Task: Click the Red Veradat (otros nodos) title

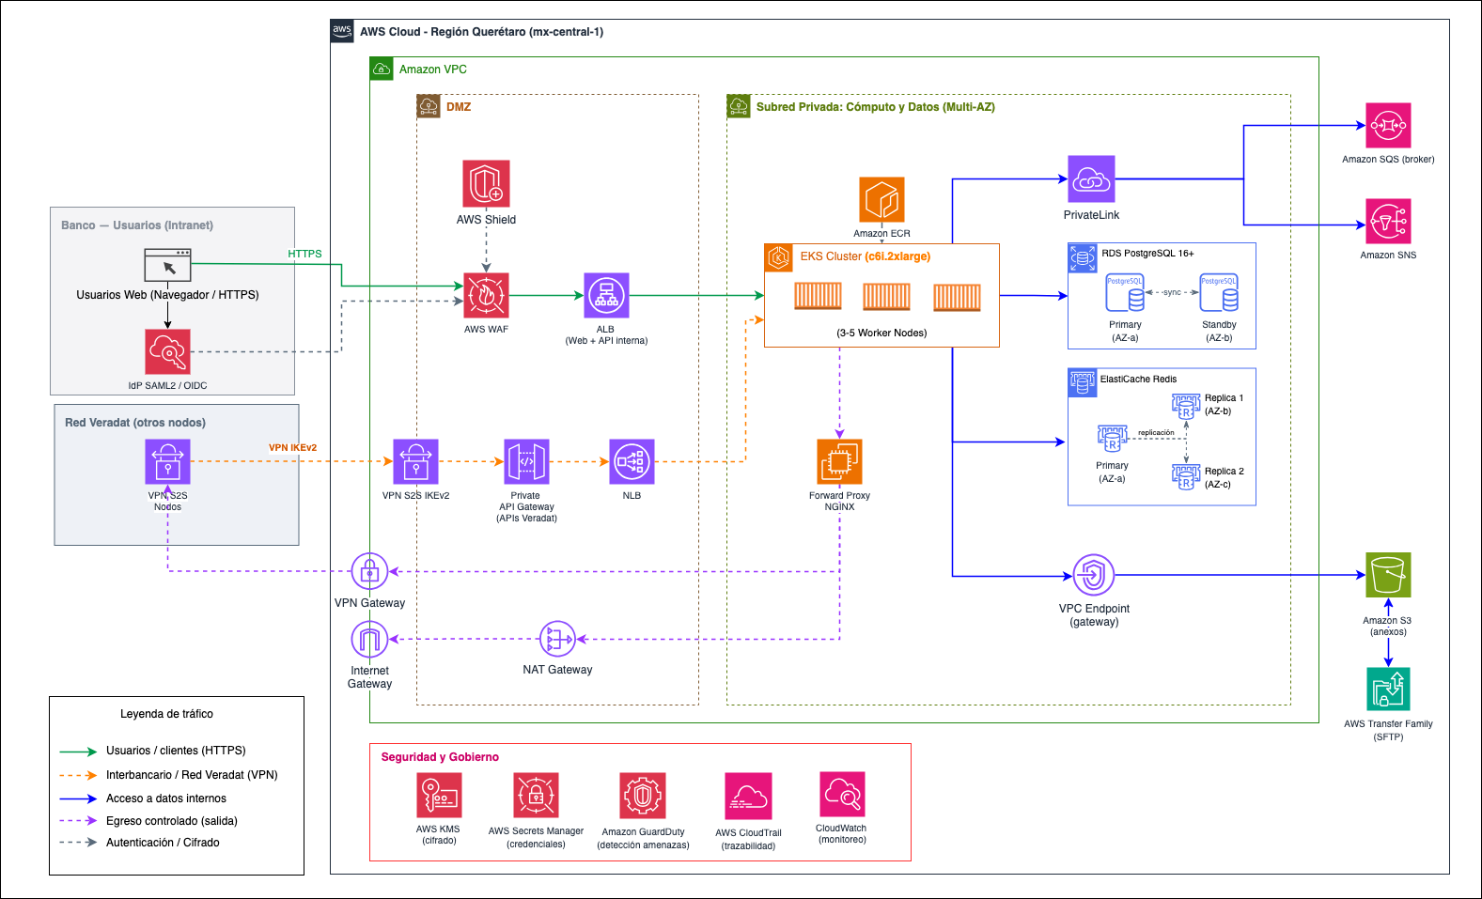Action: (x=135, y=423)
